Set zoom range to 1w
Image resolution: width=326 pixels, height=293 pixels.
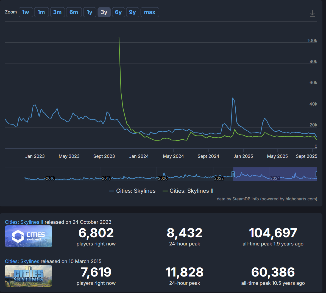(x=26, y=12)
